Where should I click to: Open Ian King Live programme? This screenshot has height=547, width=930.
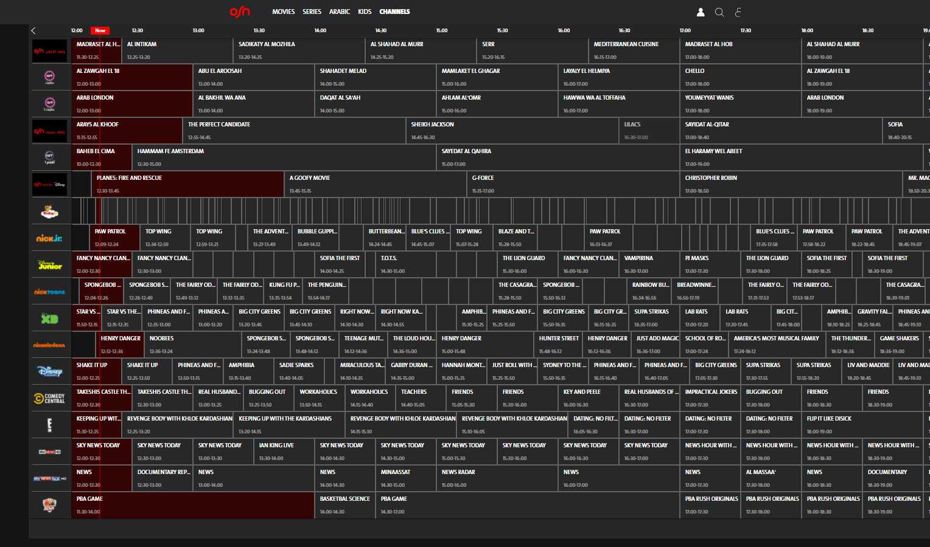coord(284,452)
